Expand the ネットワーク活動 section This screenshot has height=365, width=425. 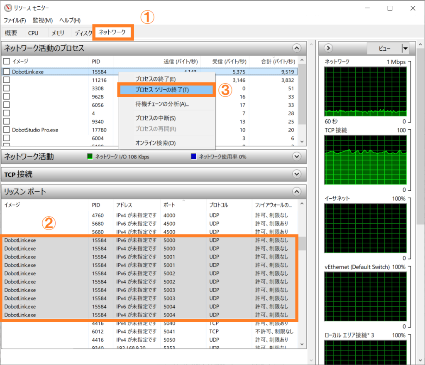pyautogui.click(x=296, y=156)
